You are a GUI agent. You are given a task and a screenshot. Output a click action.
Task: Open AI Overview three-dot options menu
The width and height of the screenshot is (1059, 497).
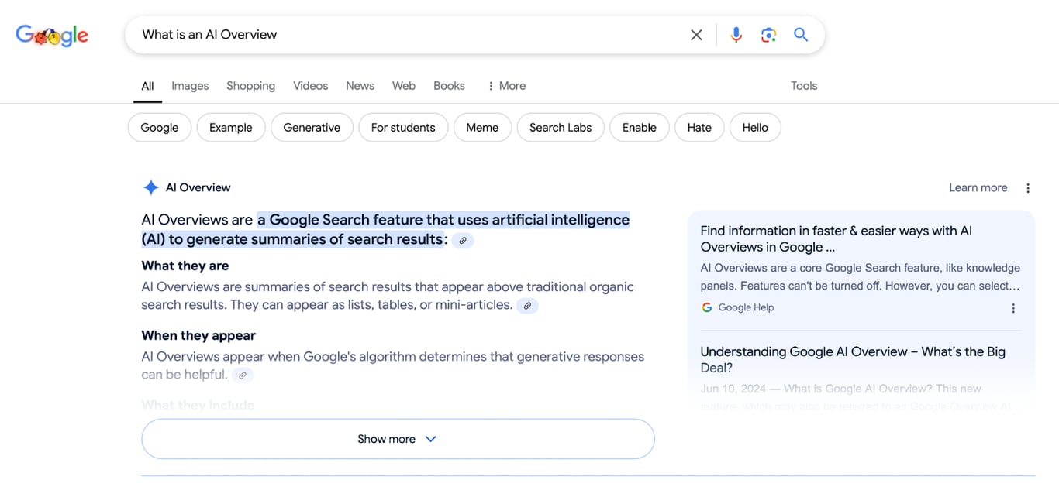1028,188
